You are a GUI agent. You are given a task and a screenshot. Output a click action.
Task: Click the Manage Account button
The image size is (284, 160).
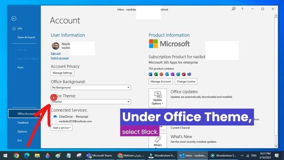pyautogui.click(x=161, y=81)
